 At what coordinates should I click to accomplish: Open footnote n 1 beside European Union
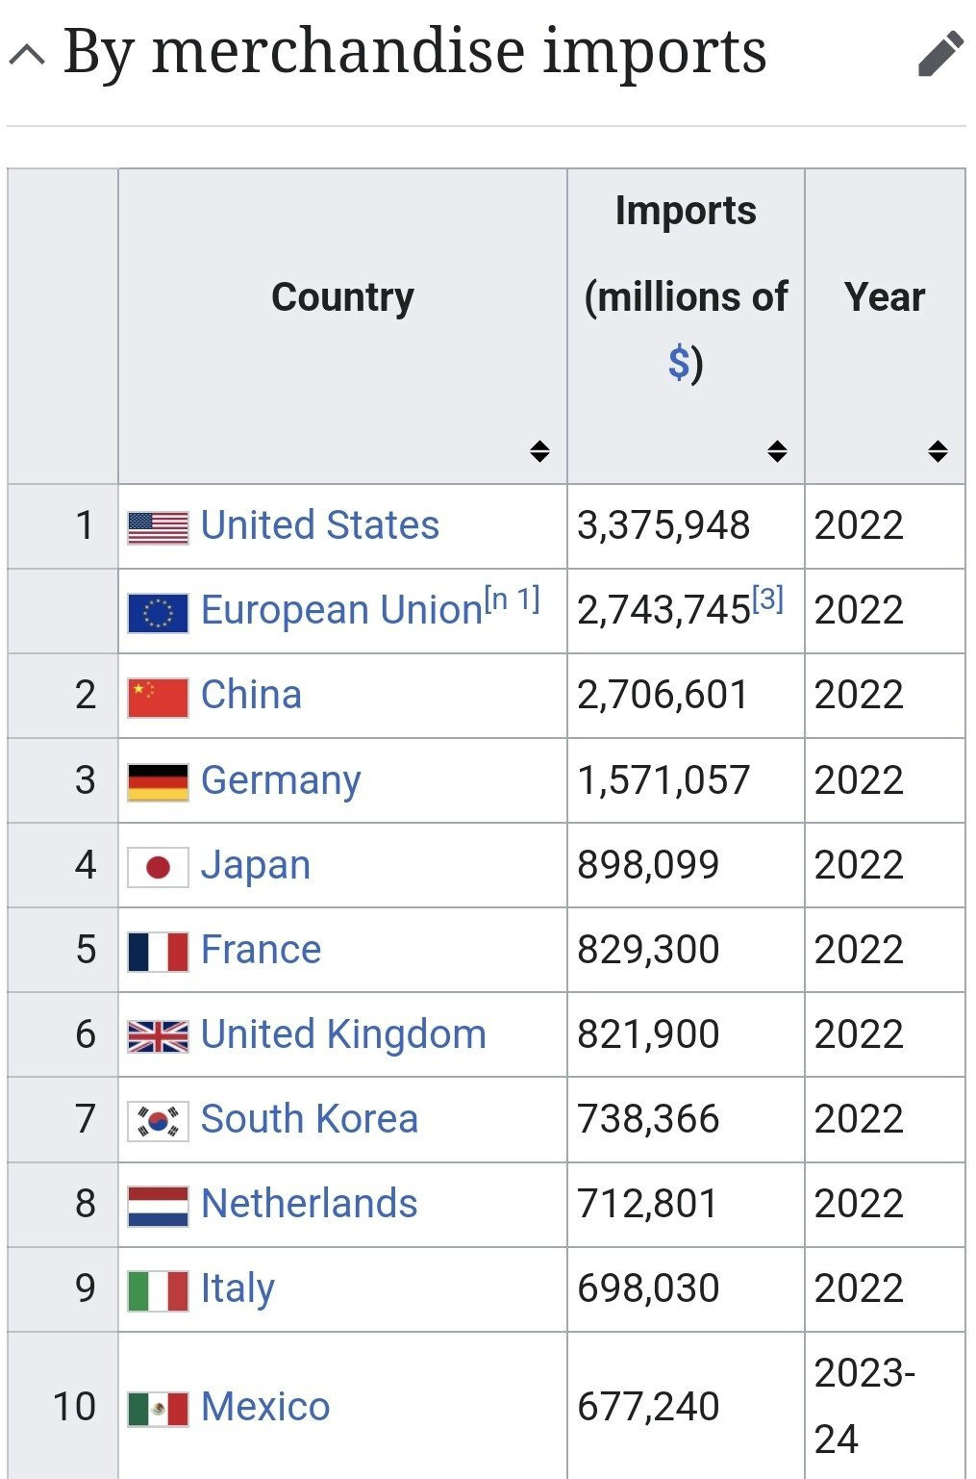[x=512, y=599]
